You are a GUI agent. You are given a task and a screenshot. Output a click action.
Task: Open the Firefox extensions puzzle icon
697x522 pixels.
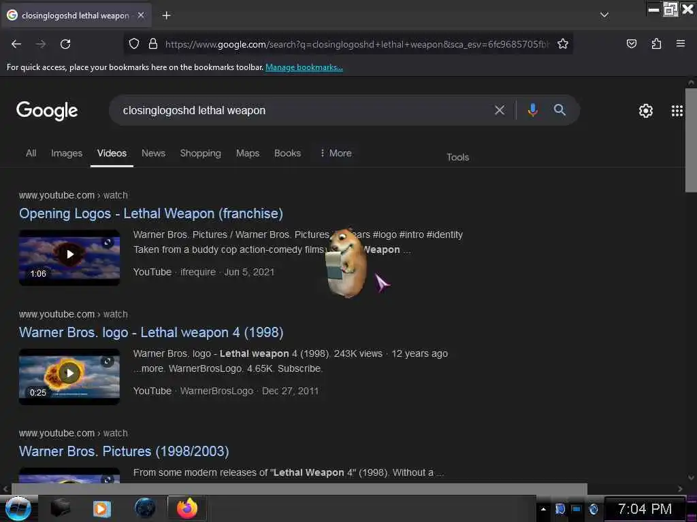[x=656, y=44]
